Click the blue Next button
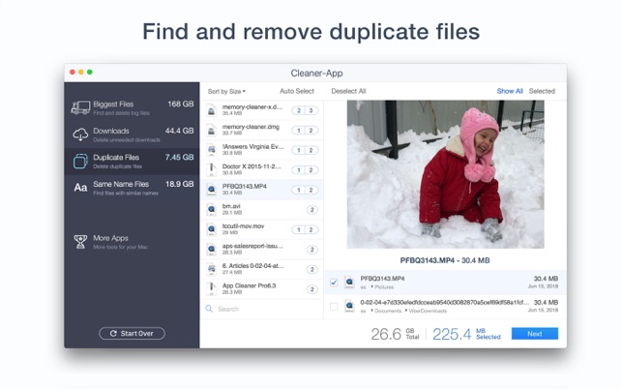The image size is (622, 389). tap(535, 334)
